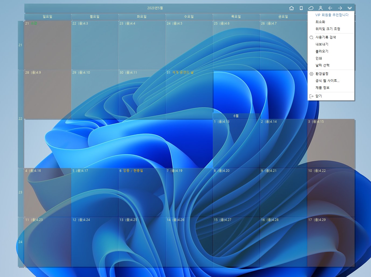Select the date cell '13 (음)4.25'
Image resolution: width=371 pixels, height=277 pixels.
point(142,242)
